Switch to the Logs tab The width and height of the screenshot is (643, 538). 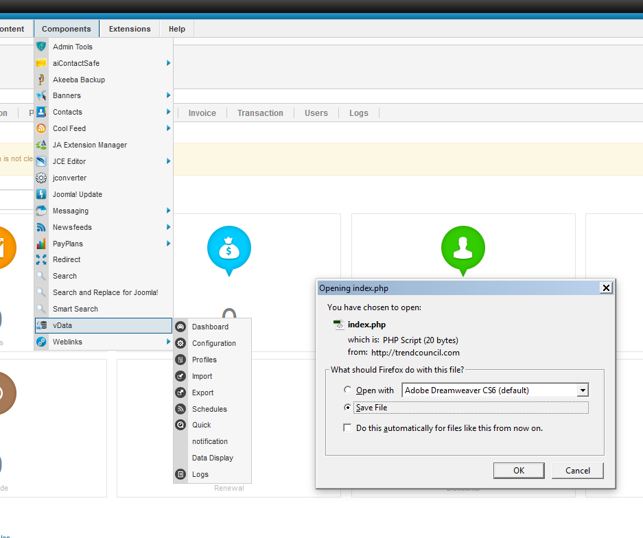click(x=359, y=113)
